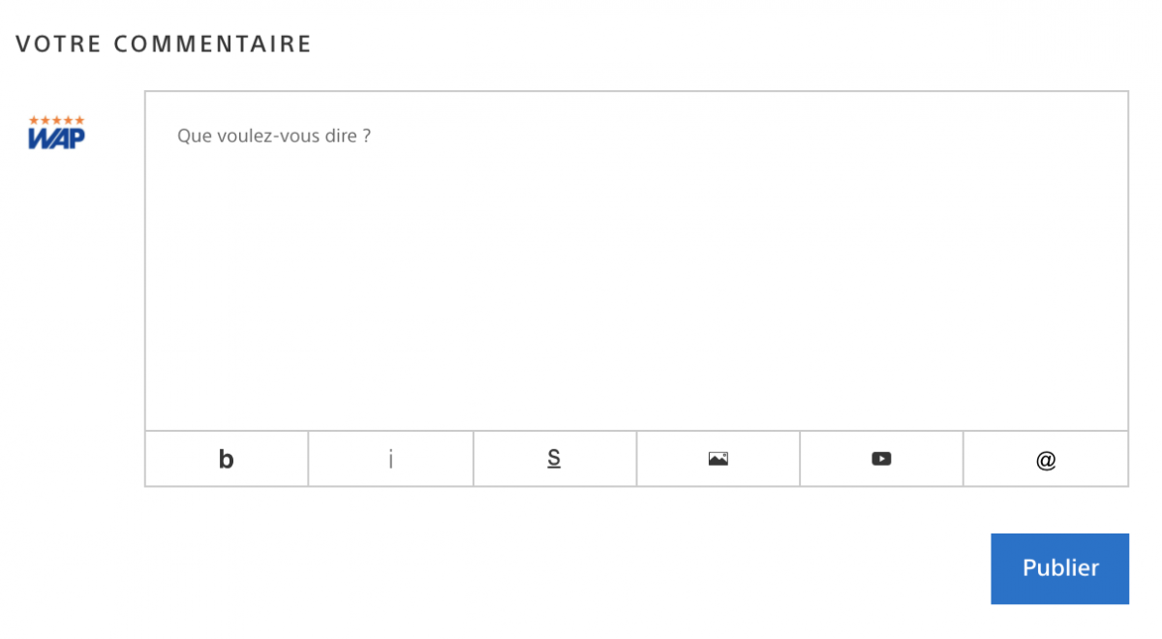The height and width of the screenshot is (639, 1162).
Task: Open the video embed toolbar cell
Action: [881, 459]
